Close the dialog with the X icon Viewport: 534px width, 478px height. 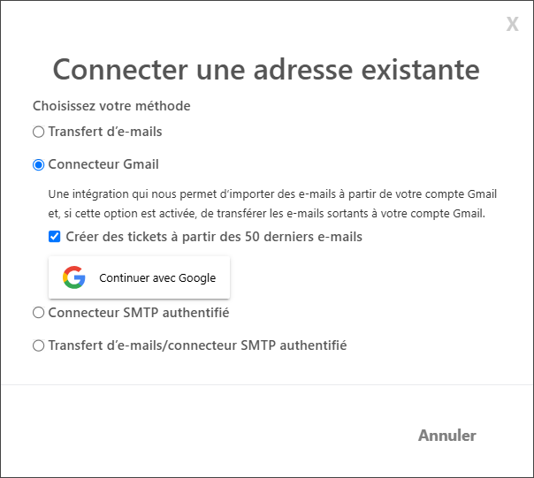tap(512, 24)
